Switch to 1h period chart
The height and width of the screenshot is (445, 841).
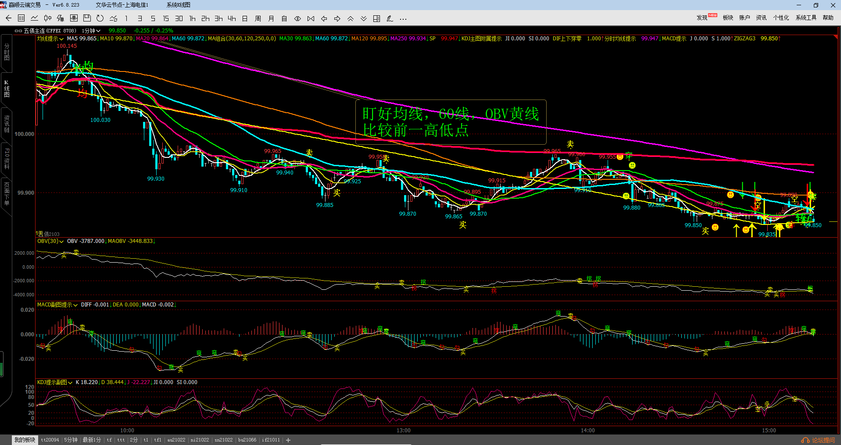pyautogui.click(x=192, y=18)
